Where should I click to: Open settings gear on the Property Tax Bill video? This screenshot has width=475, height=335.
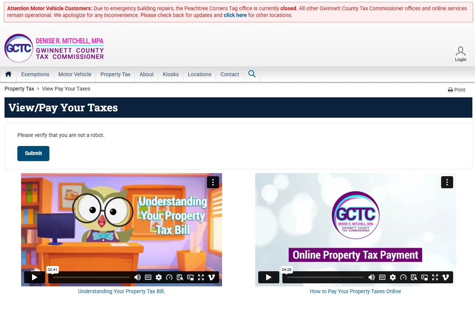(159, 277)
